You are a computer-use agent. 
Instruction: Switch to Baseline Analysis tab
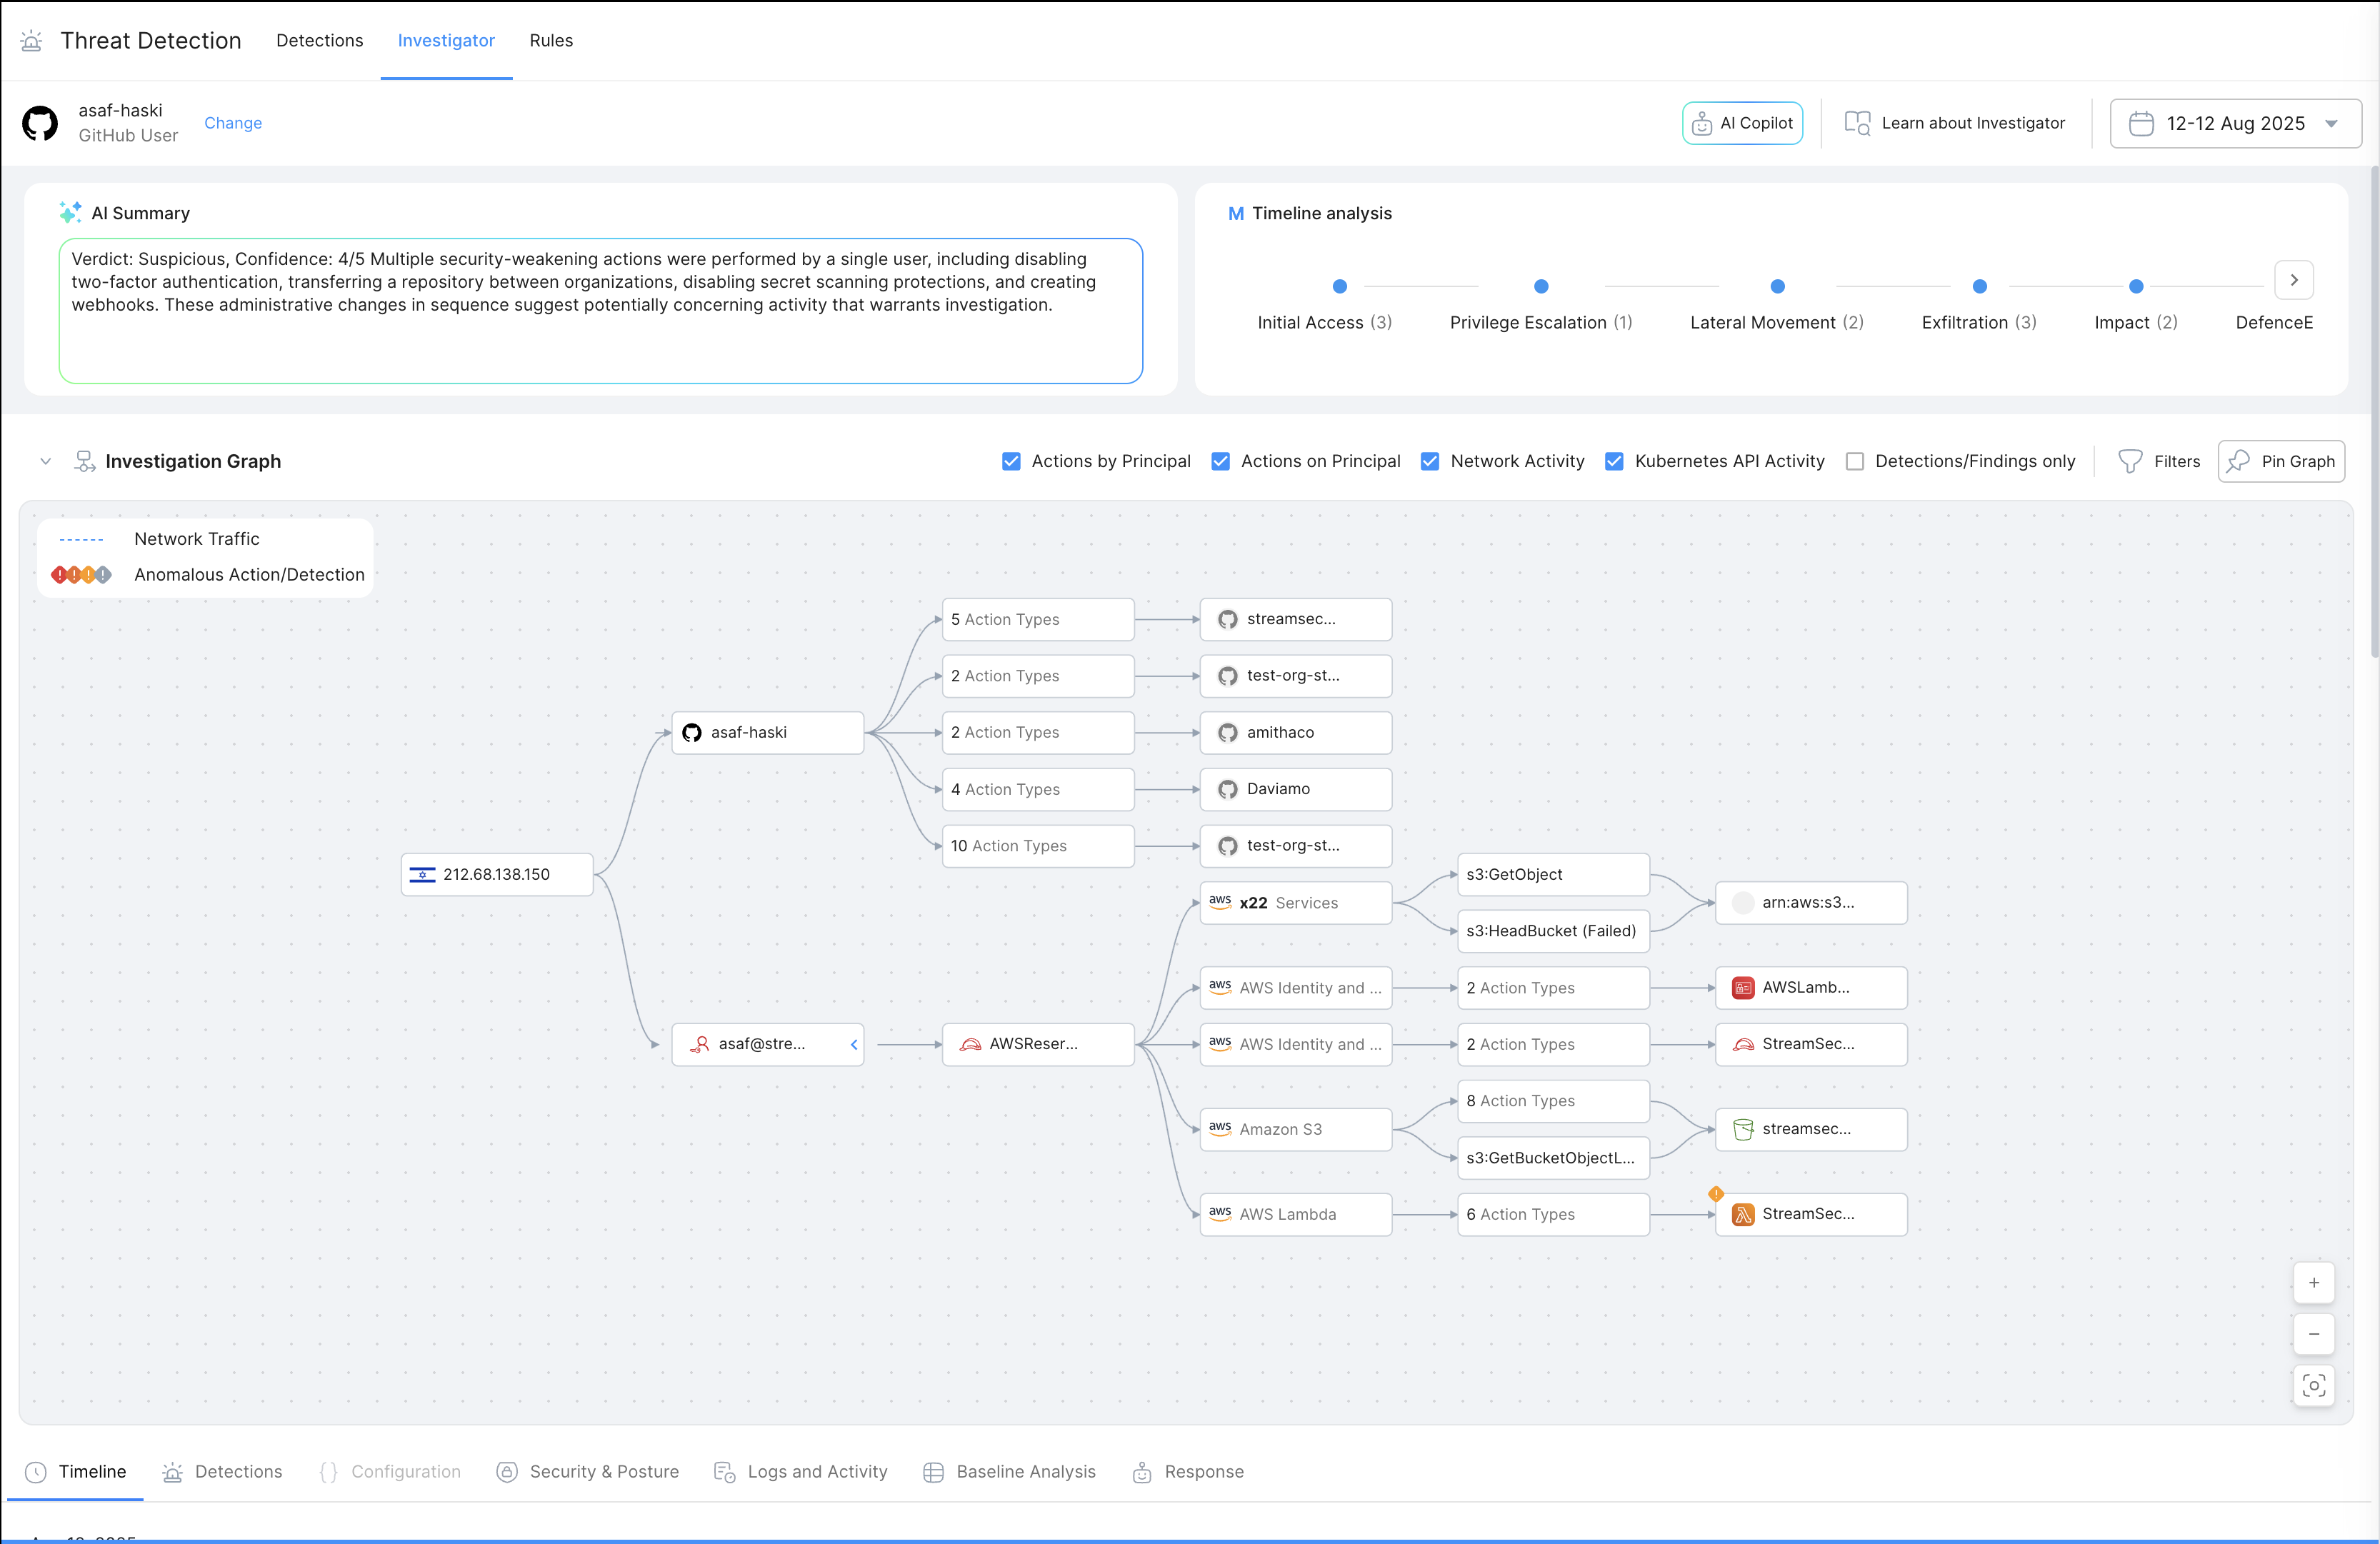1009,1472
